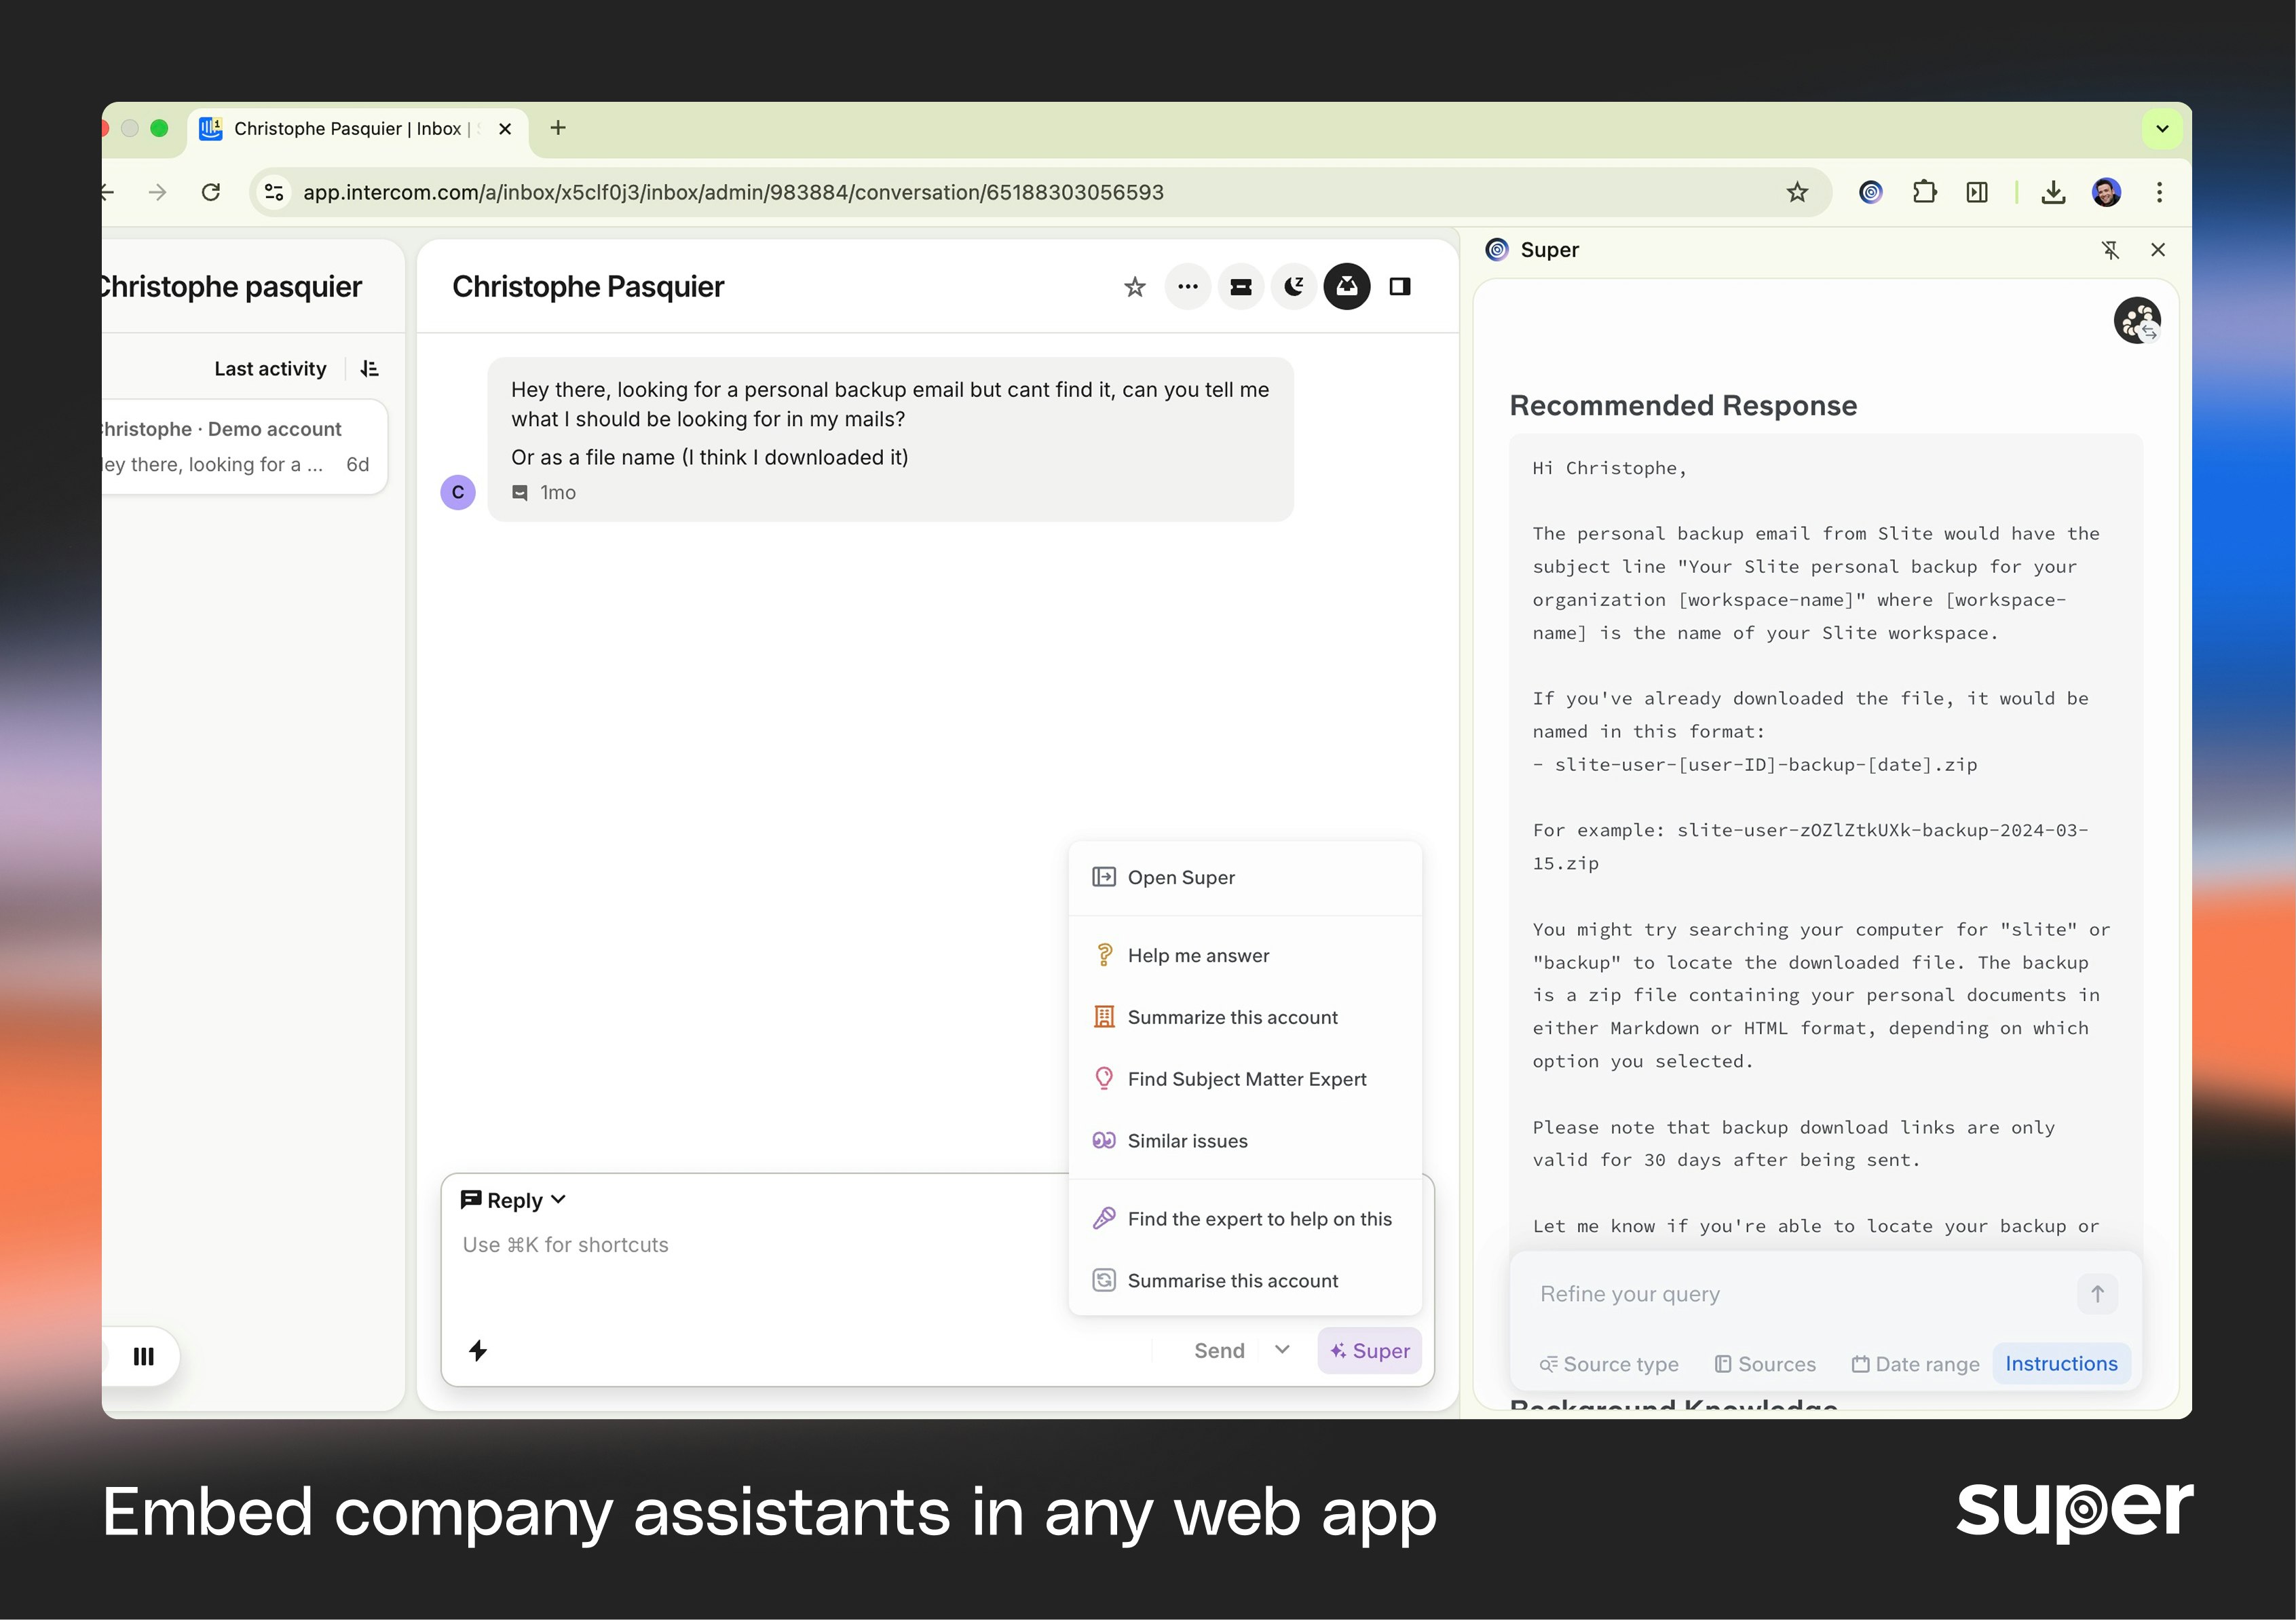This screenshot has height=1620, width=2296.
Task: Open the three-dots more options menu
Action: 1187,287
